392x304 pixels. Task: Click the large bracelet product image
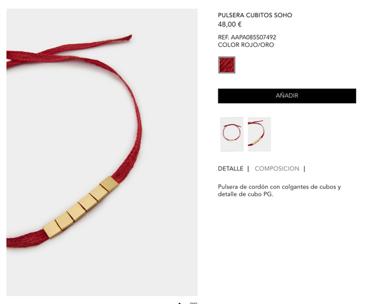102,152
